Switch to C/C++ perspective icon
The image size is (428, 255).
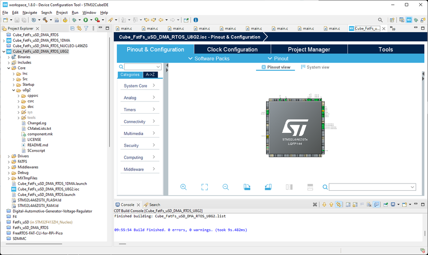pos(402,20)
